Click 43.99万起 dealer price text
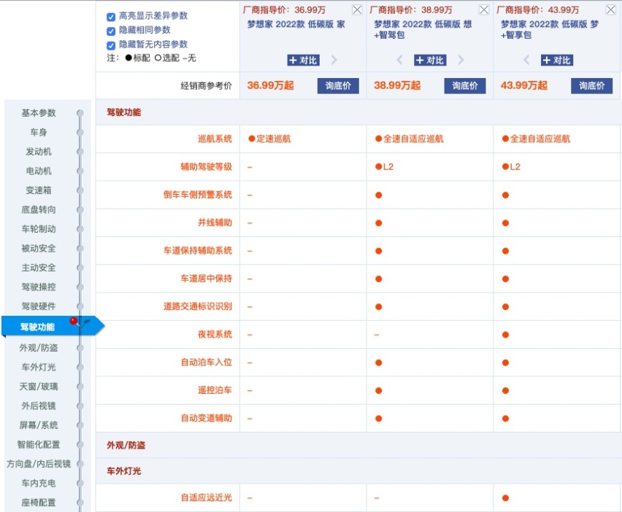Image resolution: width=622 pixels, height=512 pixels. 523,85
